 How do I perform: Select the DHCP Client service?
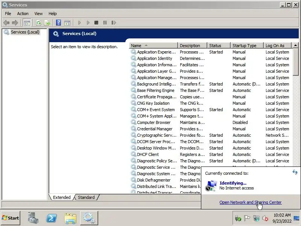coord(210,154)
